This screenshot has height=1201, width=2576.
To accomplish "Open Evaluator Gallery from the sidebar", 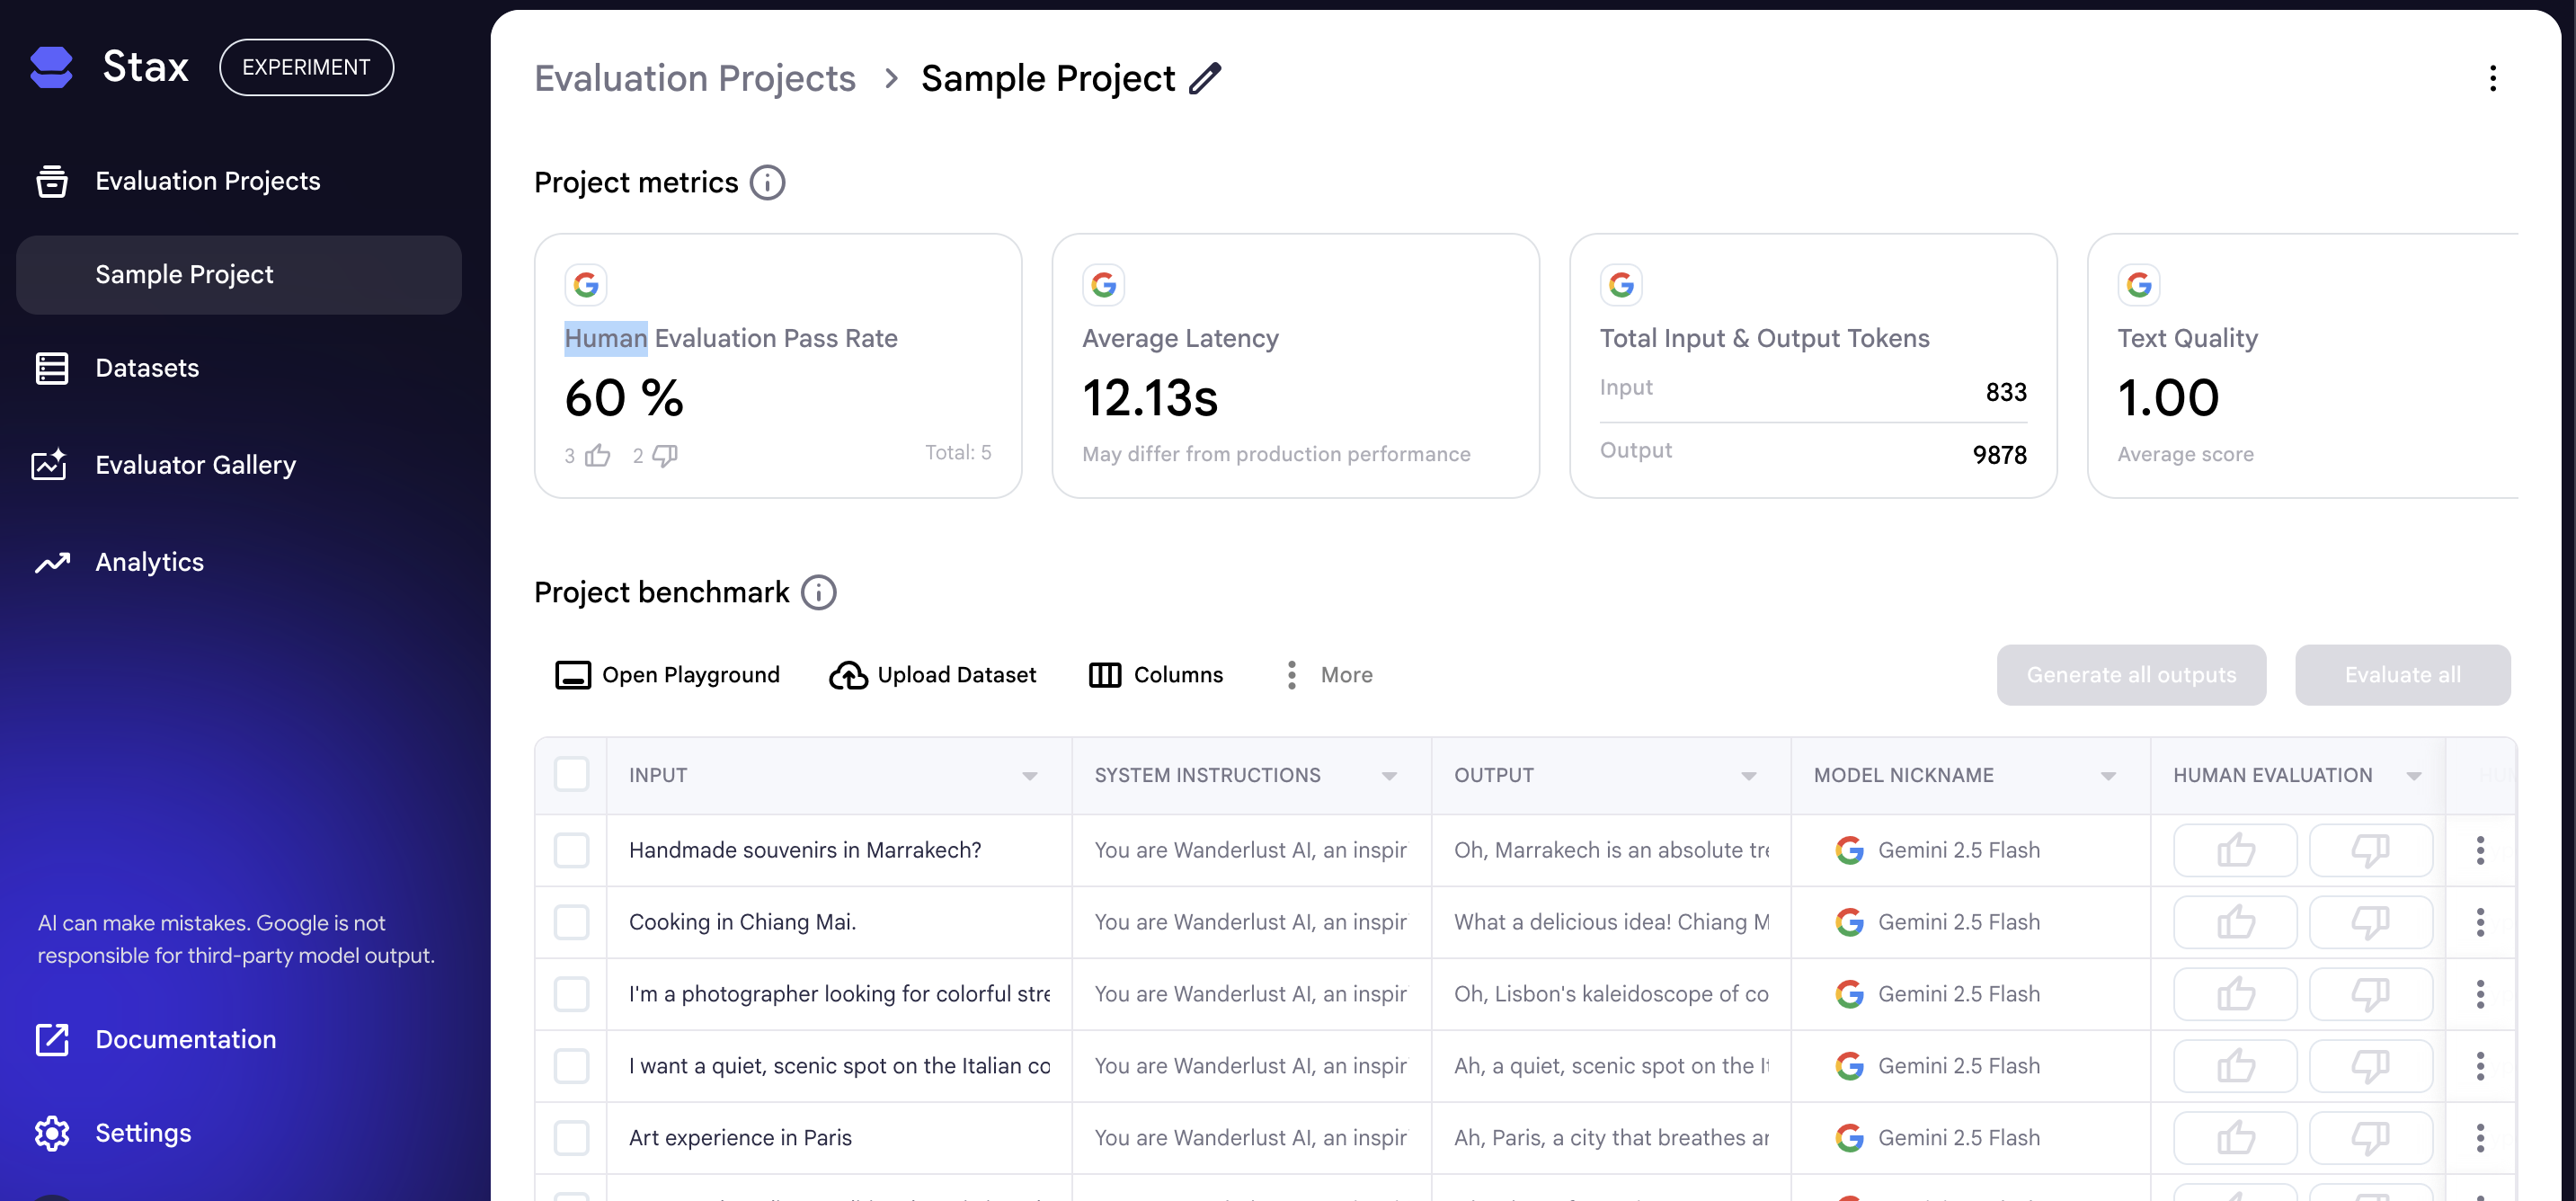I will point(195,465).
